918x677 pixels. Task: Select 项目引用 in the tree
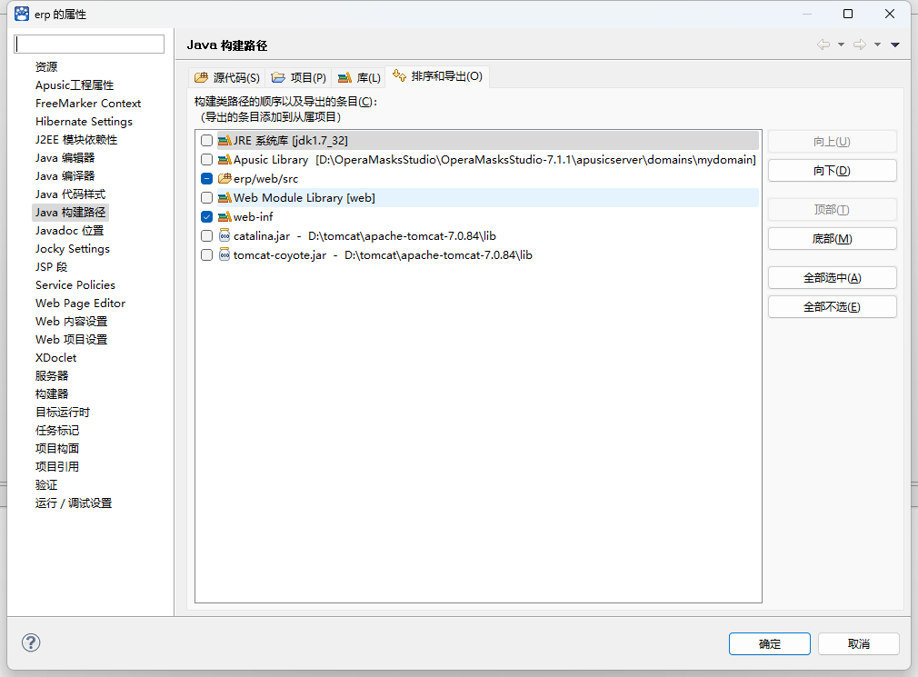[x=56, y=466]
